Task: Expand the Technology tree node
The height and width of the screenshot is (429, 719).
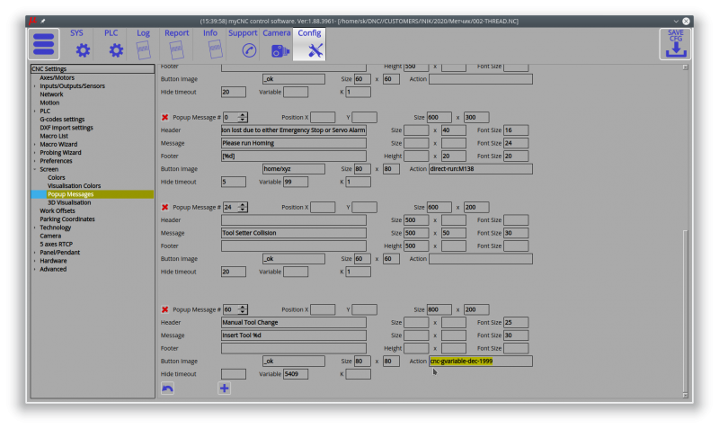Action: tap(35, 228)
